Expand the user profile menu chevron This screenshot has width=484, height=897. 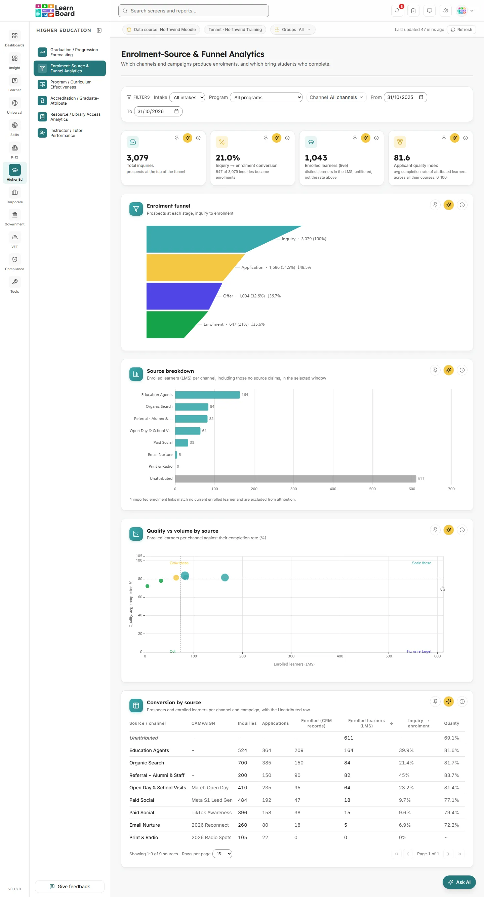click(x=472, y=11)
